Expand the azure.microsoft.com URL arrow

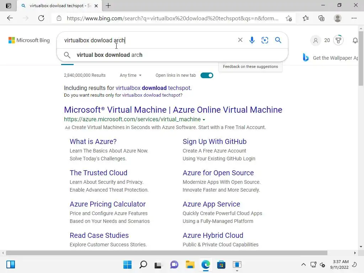coord(204,120)
